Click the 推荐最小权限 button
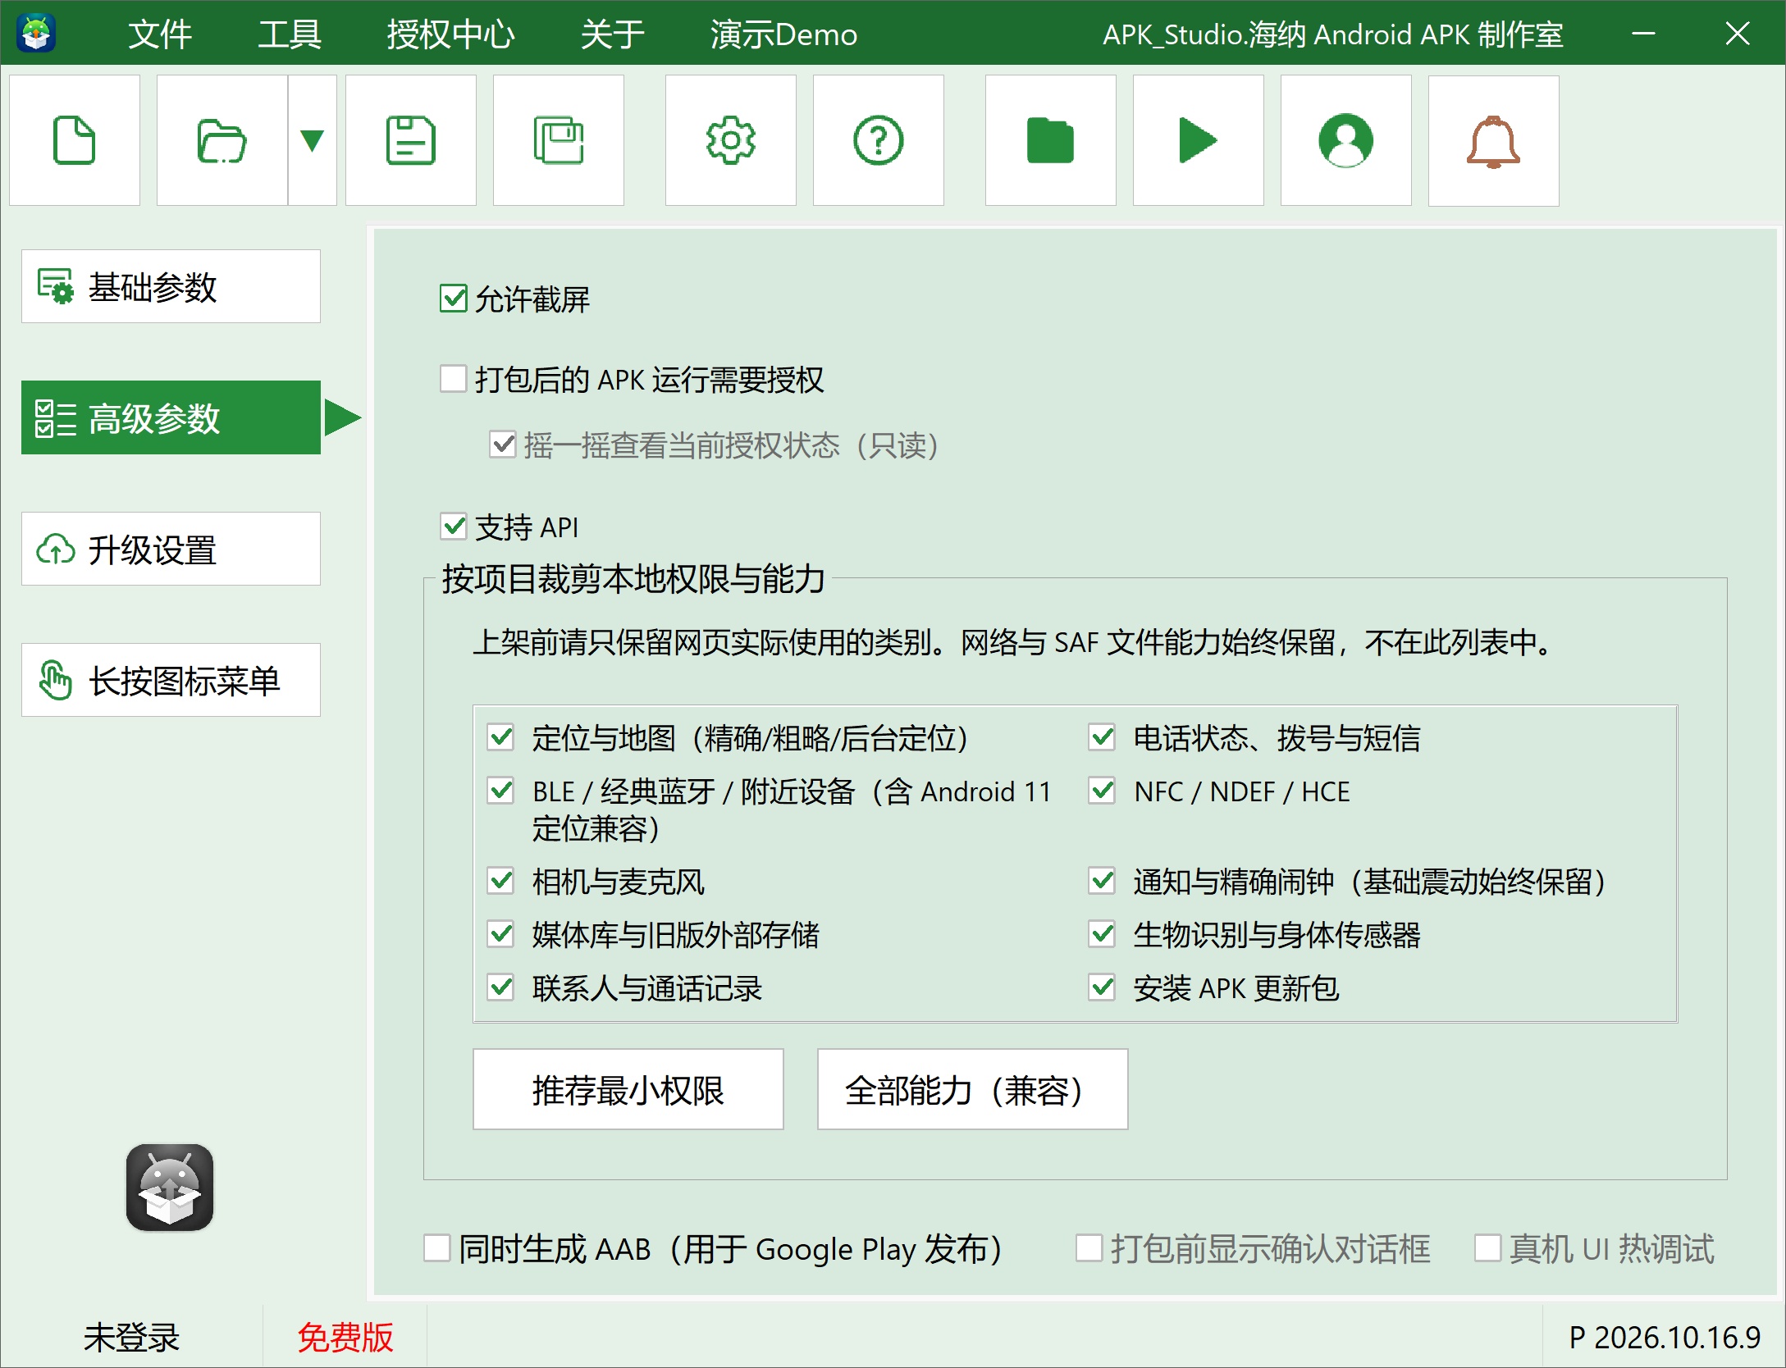Screen dimensions: 1786x1368 (628, 1089)
